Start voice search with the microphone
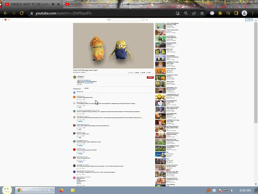258x194 pixels. pos(147,20)
